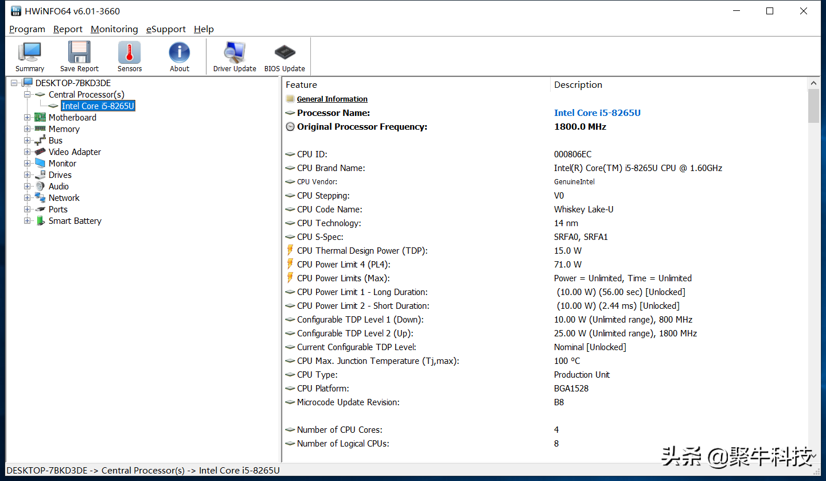Open the Monitoring menu
This screenshot has width=826, height=481.
coord(114,29)
